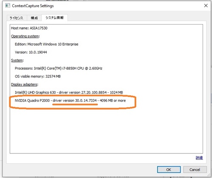Open the 構成 tab

click(x=34, y=18)
